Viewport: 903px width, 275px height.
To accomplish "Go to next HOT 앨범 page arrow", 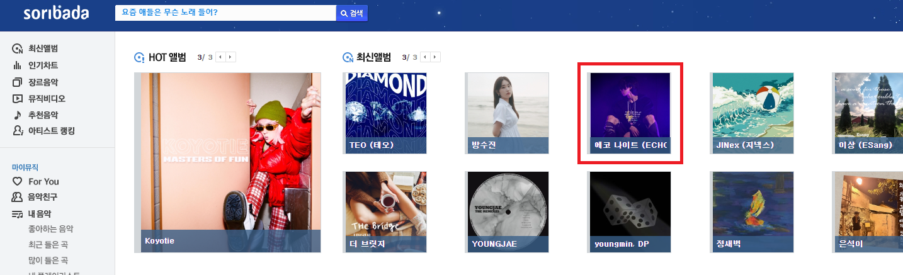I will click(x=230, y=57).
